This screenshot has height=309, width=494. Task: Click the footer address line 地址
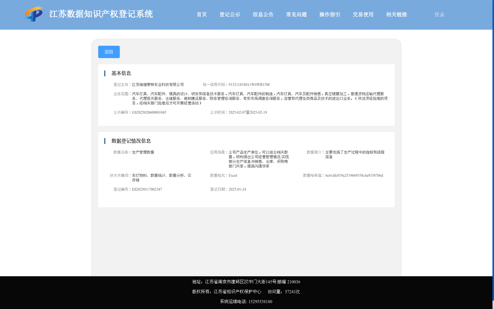(x=246, y=282)
